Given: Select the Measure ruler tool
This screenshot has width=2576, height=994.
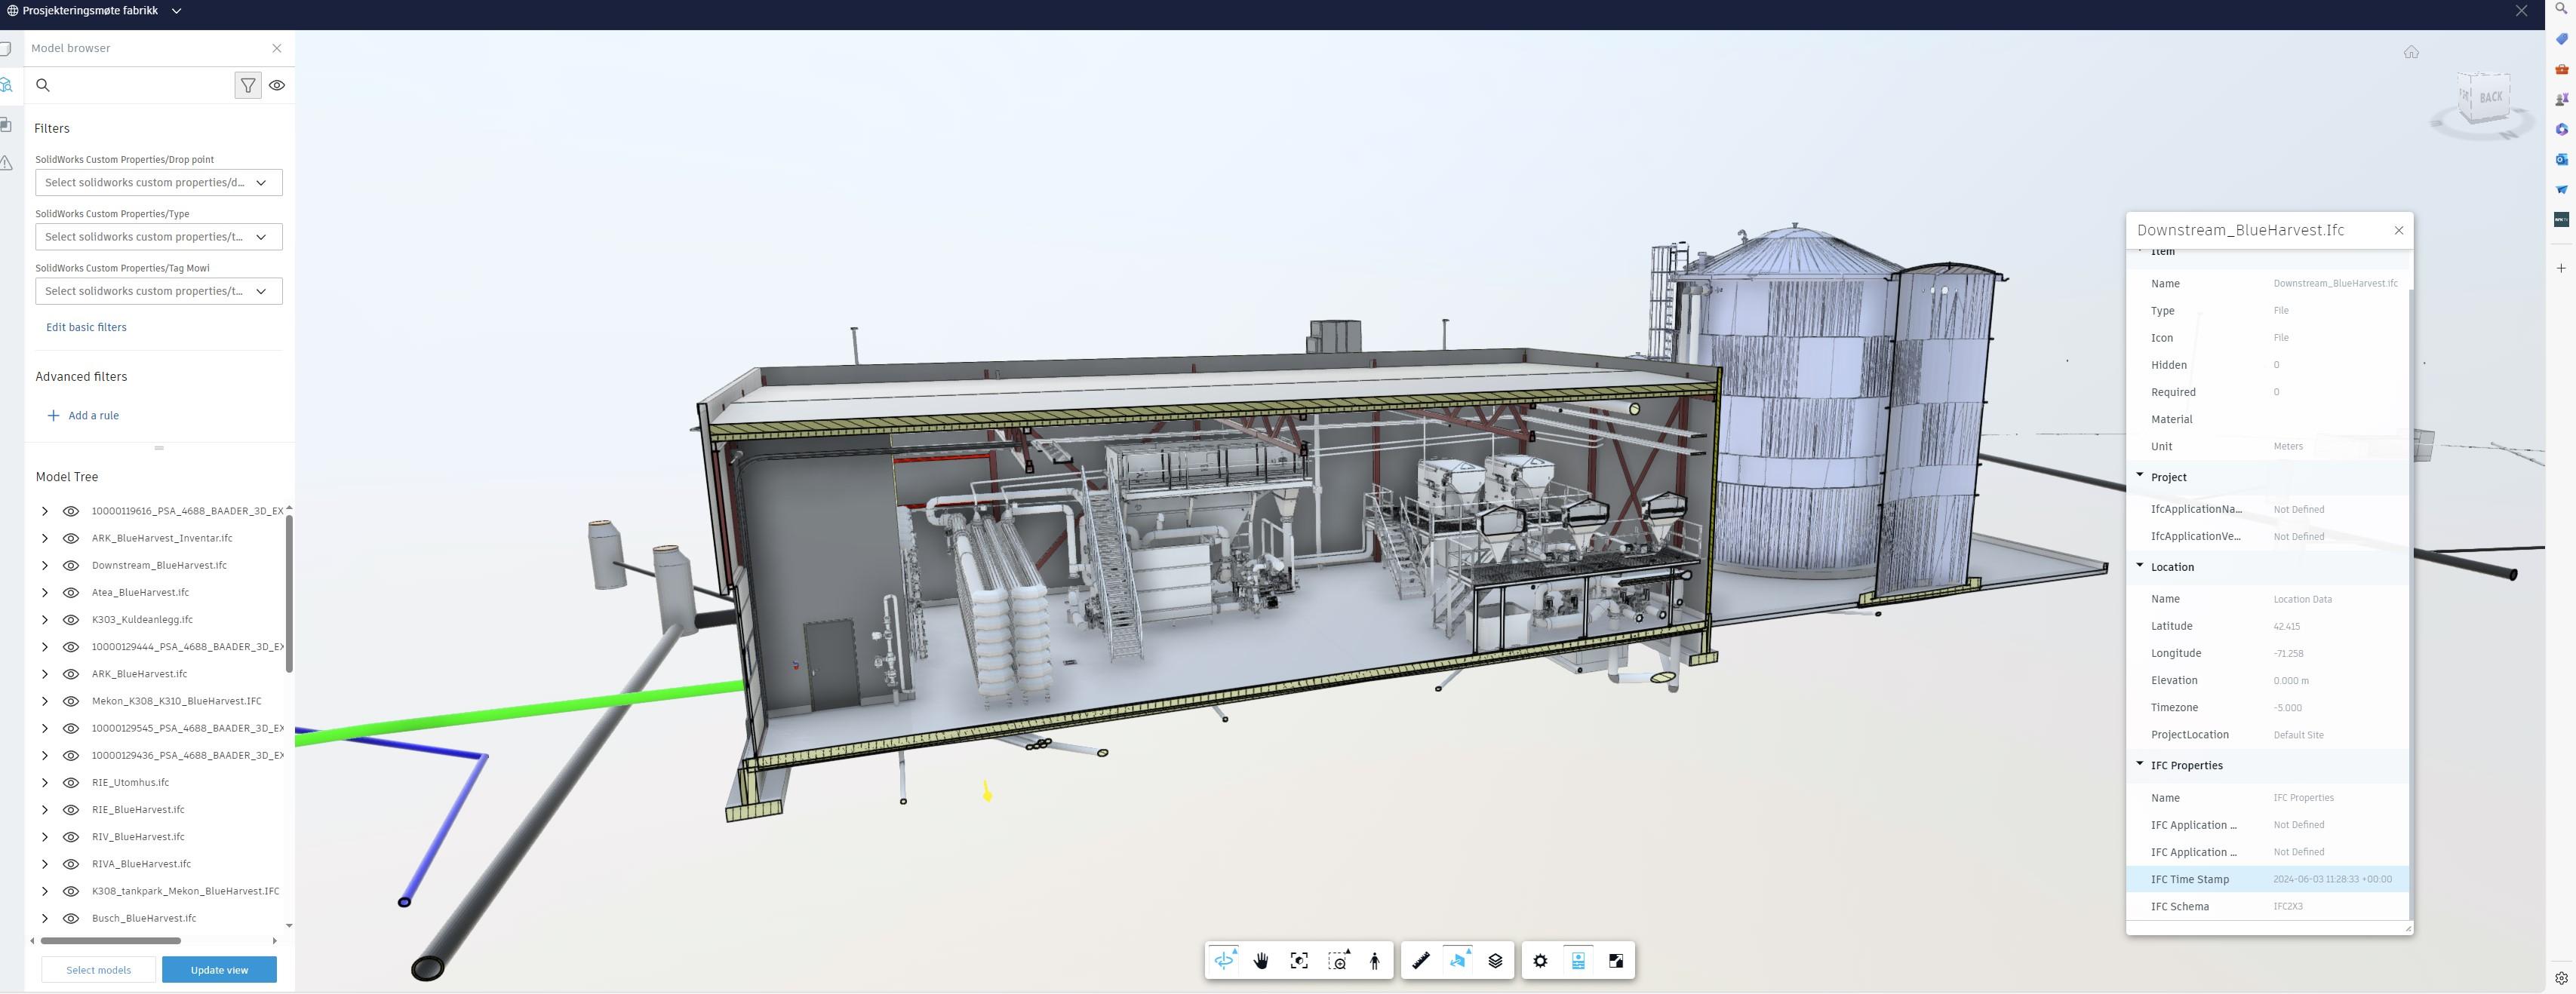Looking at the screenshot, I should [1421, 961].
